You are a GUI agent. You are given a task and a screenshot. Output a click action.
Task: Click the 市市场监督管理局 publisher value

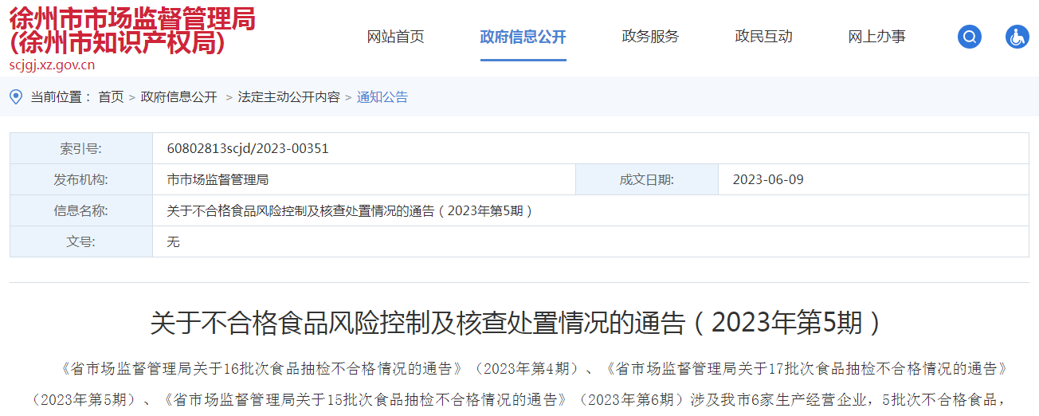[x=218, y=180]
